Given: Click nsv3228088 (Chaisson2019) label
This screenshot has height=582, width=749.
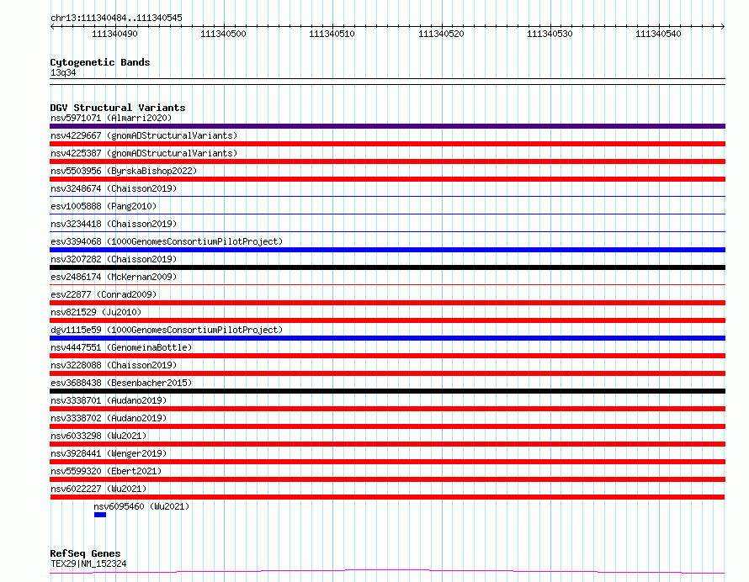Looking at the screenshot, I should [114, 365].
